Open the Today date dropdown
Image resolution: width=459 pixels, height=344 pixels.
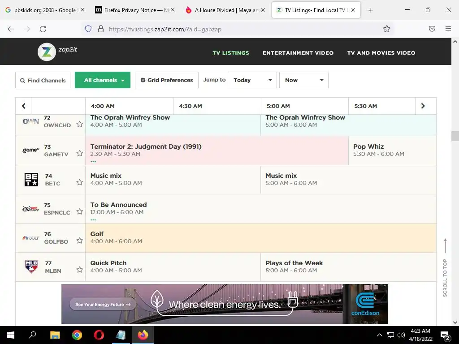(252, 80)
